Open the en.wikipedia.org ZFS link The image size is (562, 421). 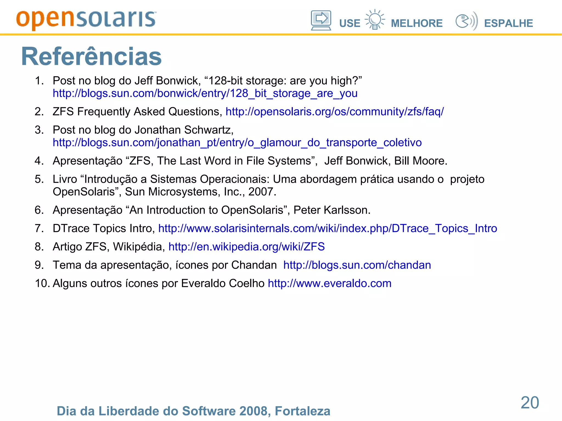(x=246, y=247)
